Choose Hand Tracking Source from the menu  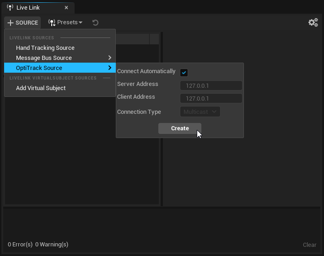coord(45,48)
